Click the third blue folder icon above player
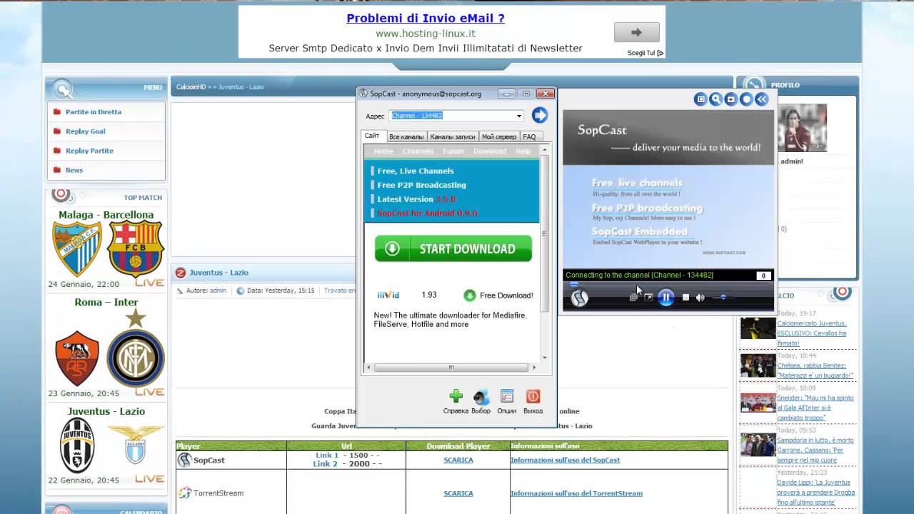 [730, 99]
